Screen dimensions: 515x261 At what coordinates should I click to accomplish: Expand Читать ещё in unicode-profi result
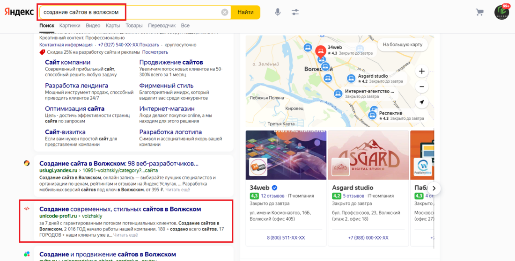pyautogui.click(x=125, y=235)
